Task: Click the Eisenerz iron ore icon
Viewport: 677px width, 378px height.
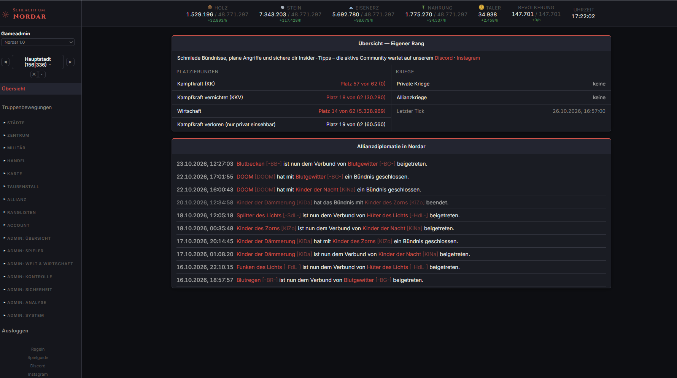Action: click(x=351, y=8)
